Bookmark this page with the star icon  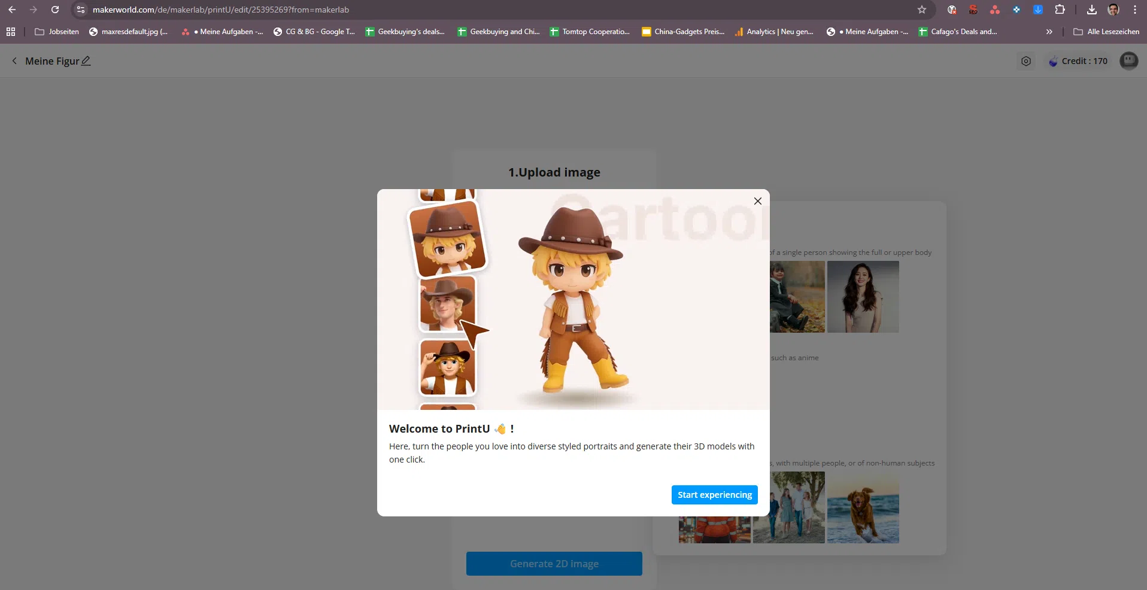(x=922, y=10)
